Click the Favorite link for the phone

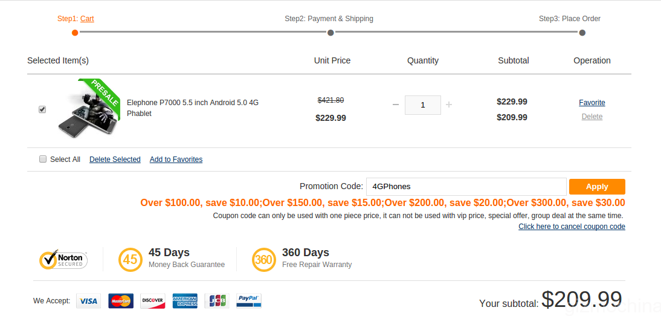coord(592,103)
